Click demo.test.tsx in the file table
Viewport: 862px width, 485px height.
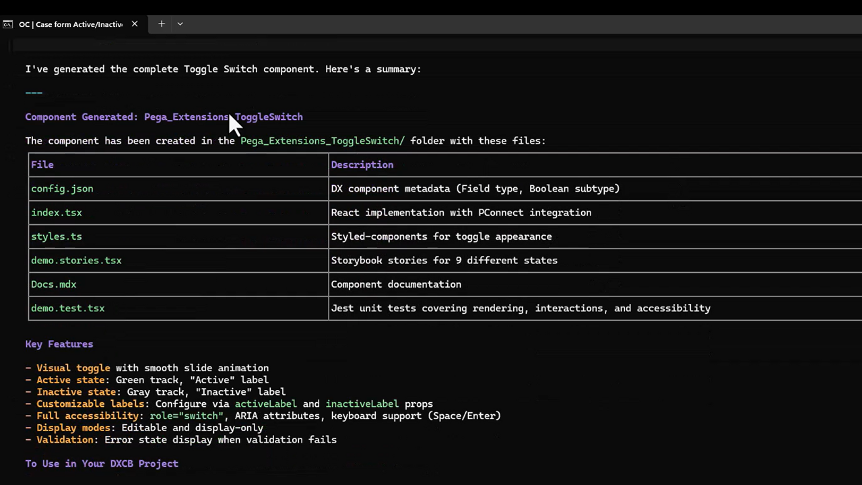point(68,308)
